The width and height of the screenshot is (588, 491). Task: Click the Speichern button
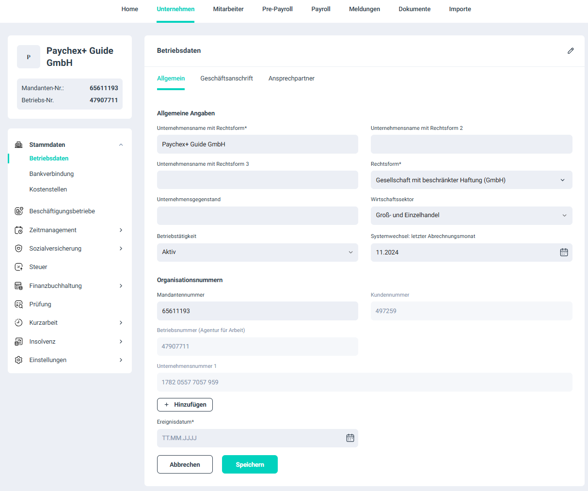(x=250, y=464)
